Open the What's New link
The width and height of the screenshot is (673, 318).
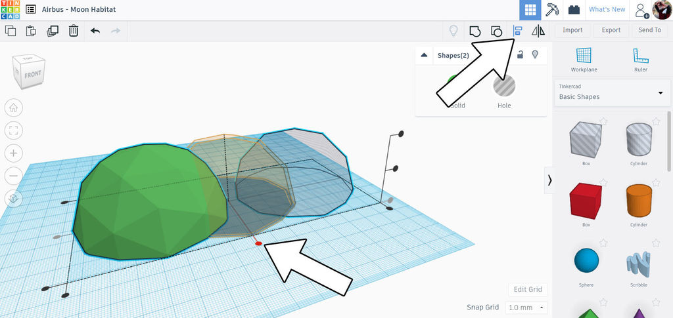pyautogui.click(x=607, y=9)
